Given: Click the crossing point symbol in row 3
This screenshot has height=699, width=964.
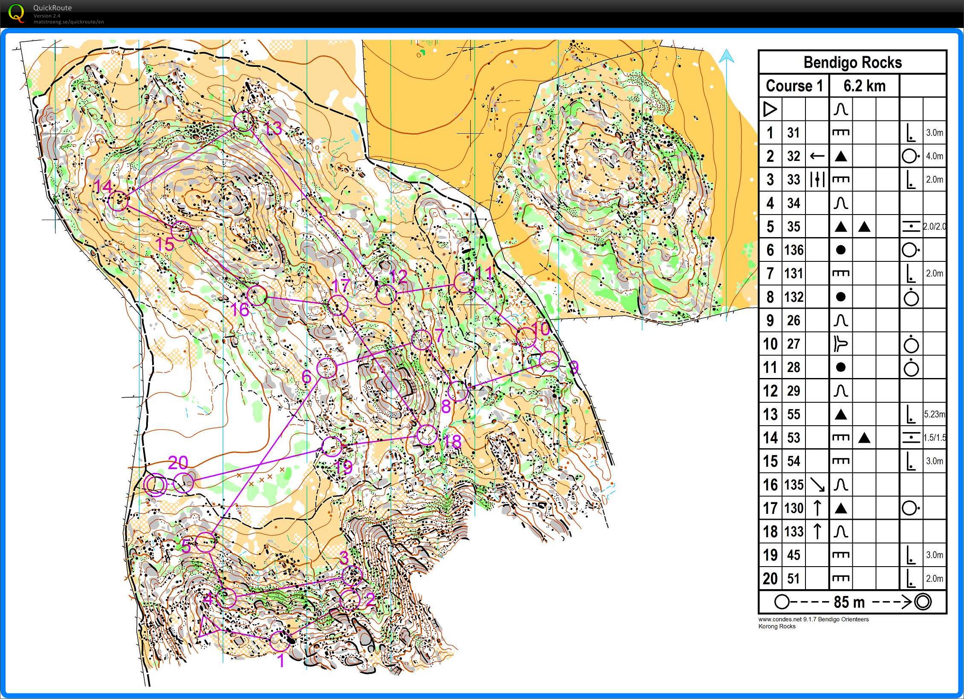Looking at the screenshot, I should pos(817,180).
